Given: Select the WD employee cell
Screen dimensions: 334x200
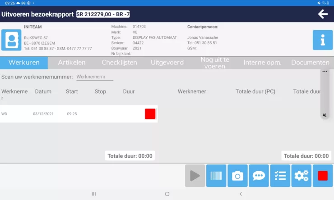Looking at the screenshot, I should pyautogui.click(x=4, y=114).
